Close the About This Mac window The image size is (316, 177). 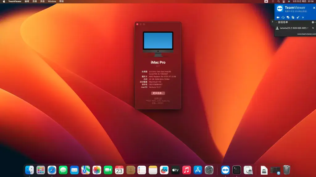coord(137,24)
